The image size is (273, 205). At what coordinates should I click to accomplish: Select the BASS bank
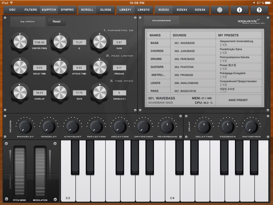pos(158,43)
